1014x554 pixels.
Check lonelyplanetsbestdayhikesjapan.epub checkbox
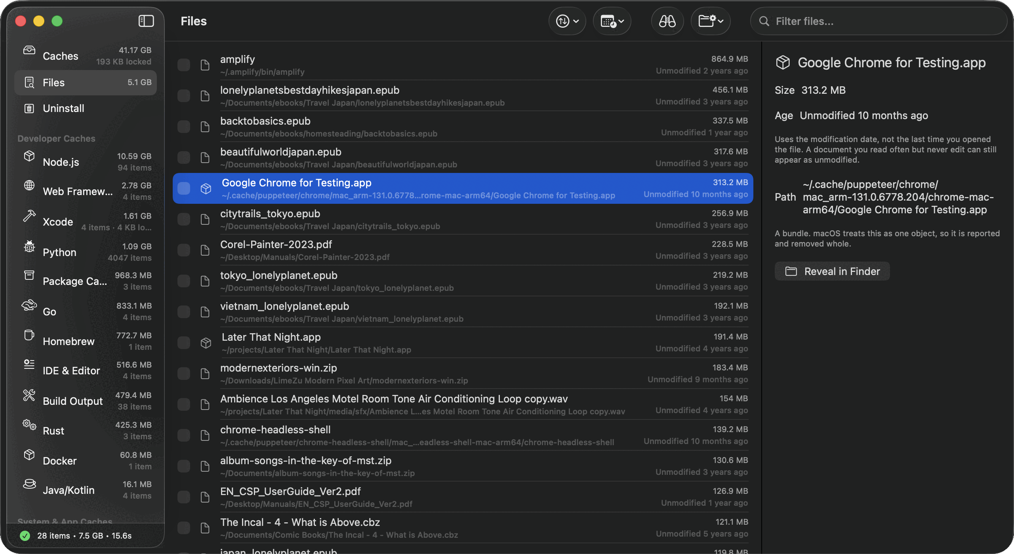click(x=184, y=96)
